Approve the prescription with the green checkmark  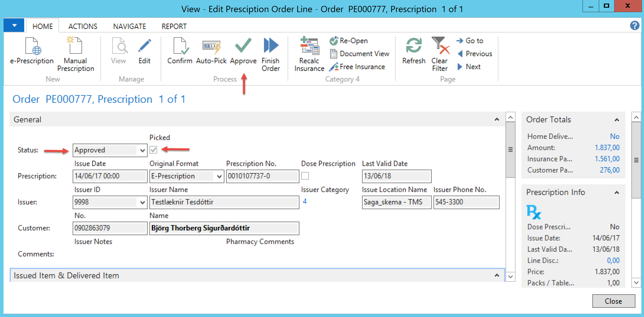[x=243, y=46]
